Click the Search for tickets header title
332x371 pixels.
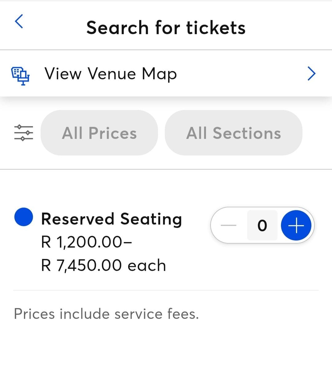click(x=166, y=28)
